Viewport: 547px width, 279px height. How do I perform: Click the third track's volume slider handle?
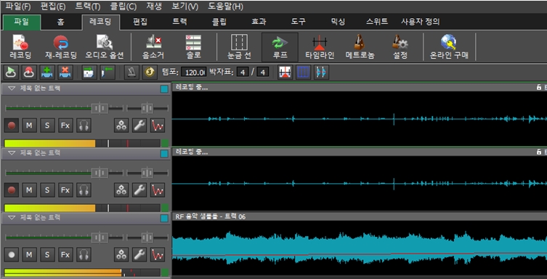coord(100,238)
